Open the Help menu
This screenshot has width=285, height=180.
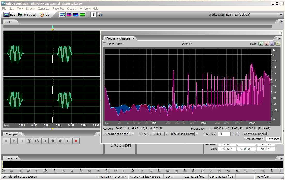click(95, 9)
